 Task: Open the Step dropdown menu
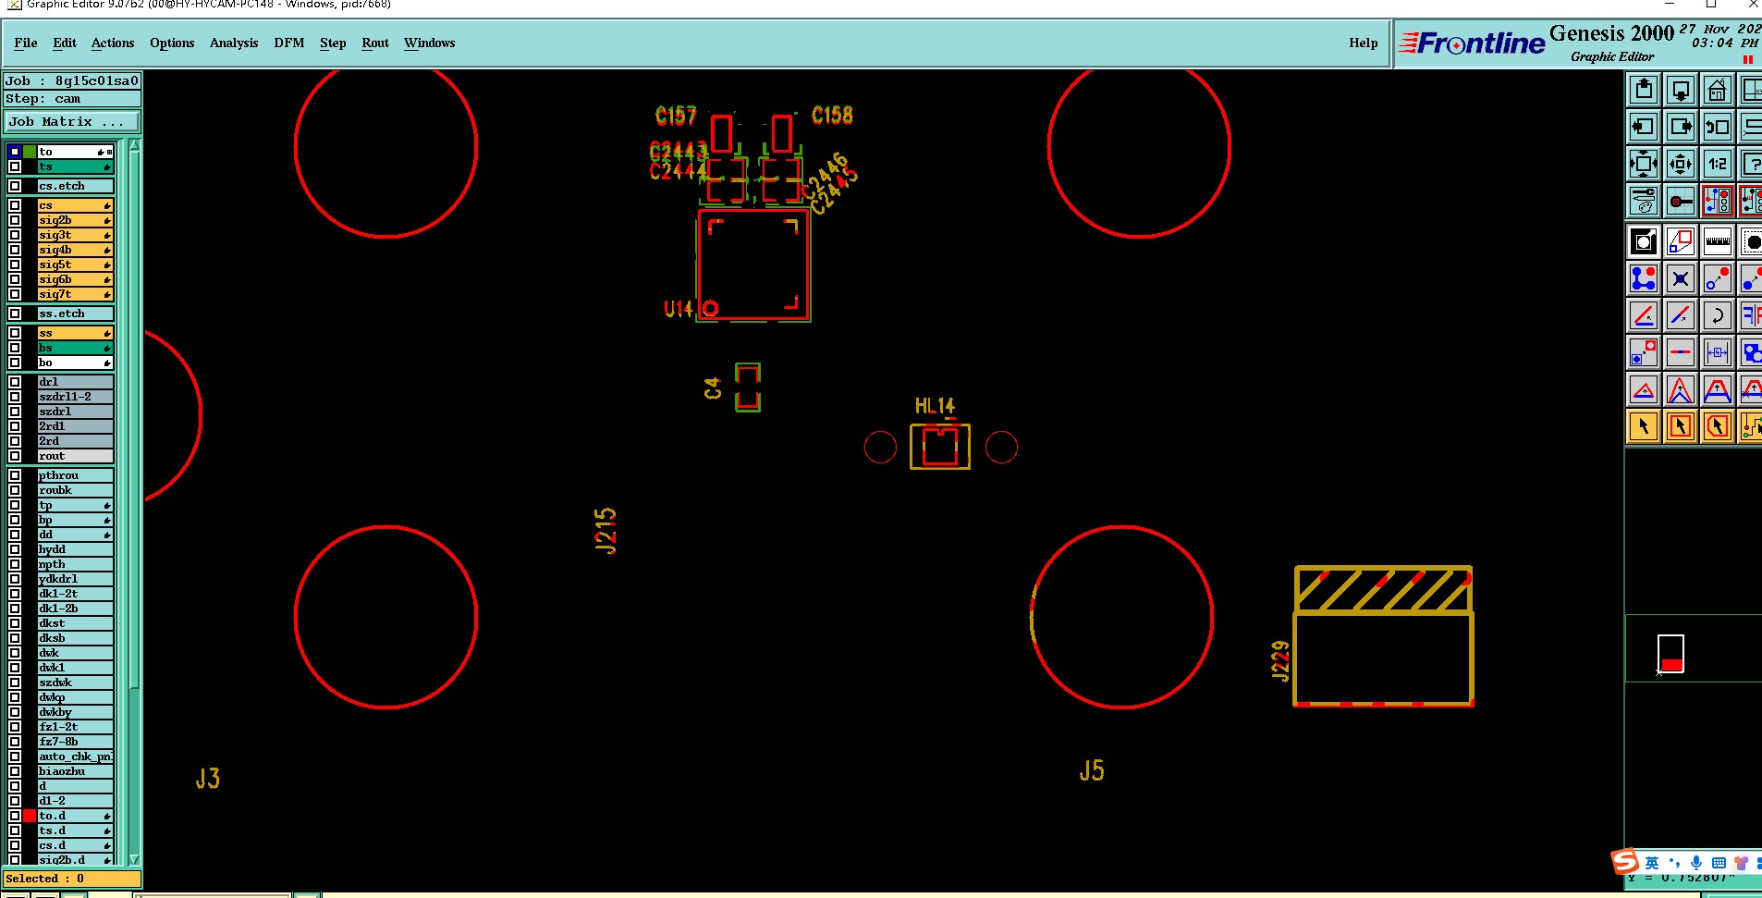pyautogui.click(x=333, y=43)
